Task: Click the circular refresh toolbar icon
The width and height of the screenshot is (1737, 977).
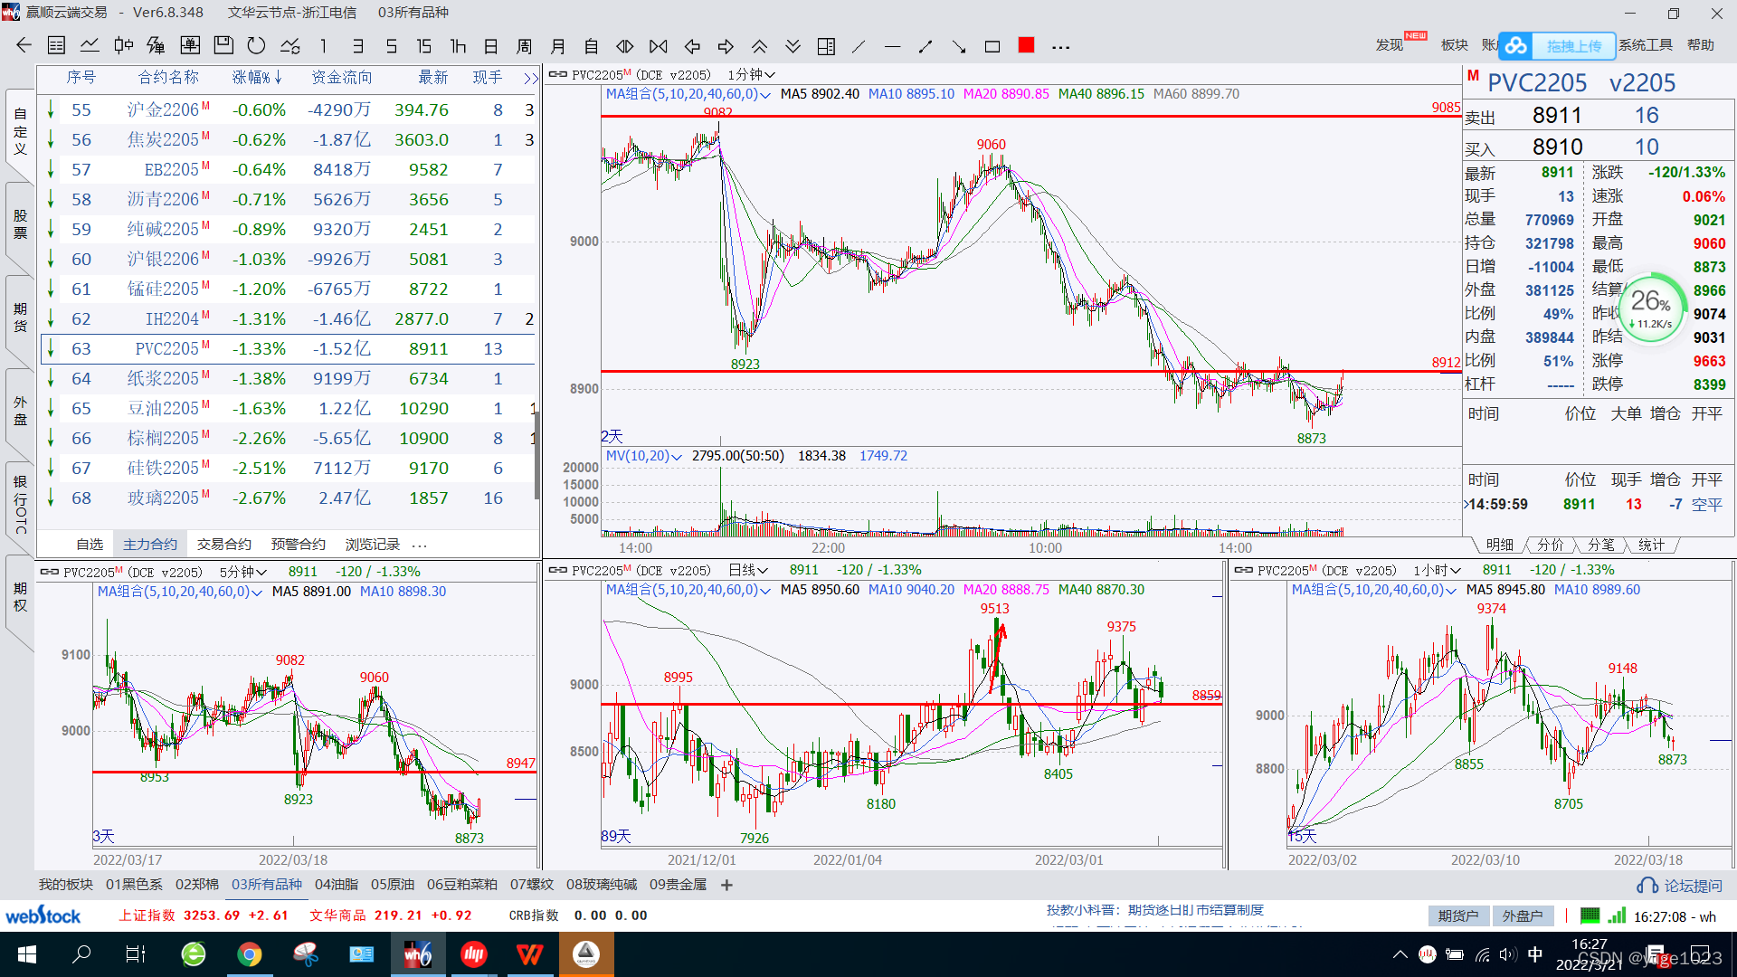Action: 257,45
